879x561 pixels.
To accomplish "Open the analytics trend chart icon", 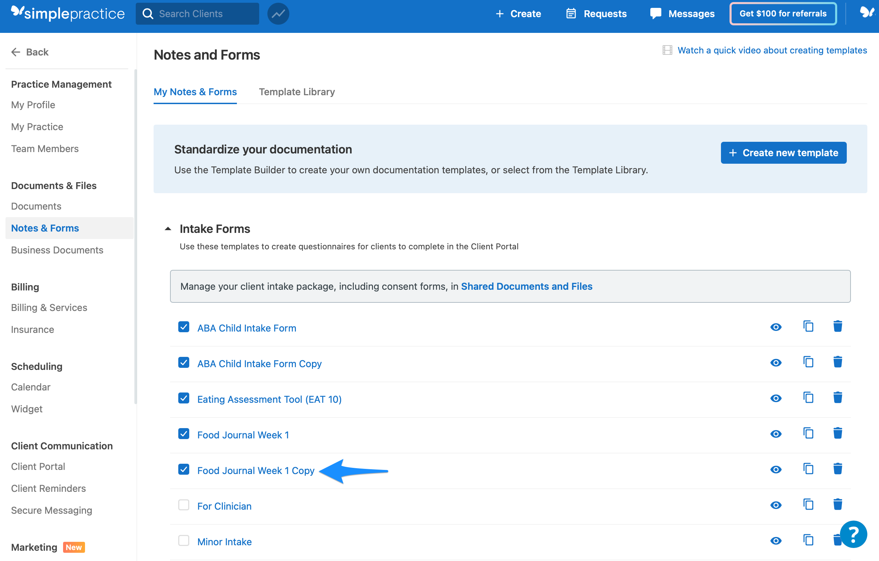I will point(278,14).
